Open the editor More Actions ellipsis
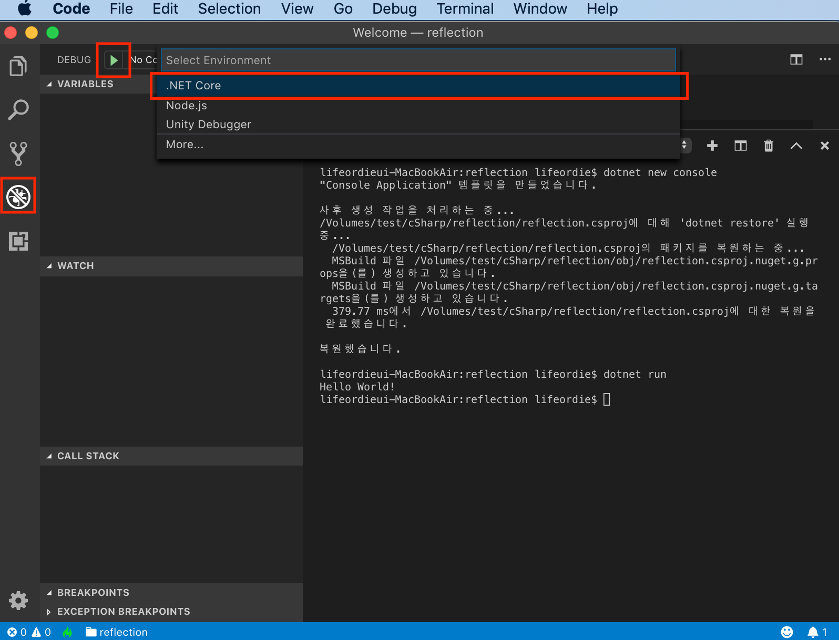This screenshot has height=640, width=839. (x=825, y=59)
